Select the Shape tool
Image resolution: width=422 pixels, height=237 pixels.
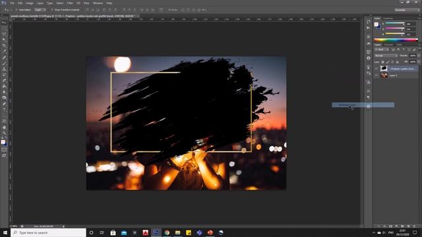click(x=4, y=121)
